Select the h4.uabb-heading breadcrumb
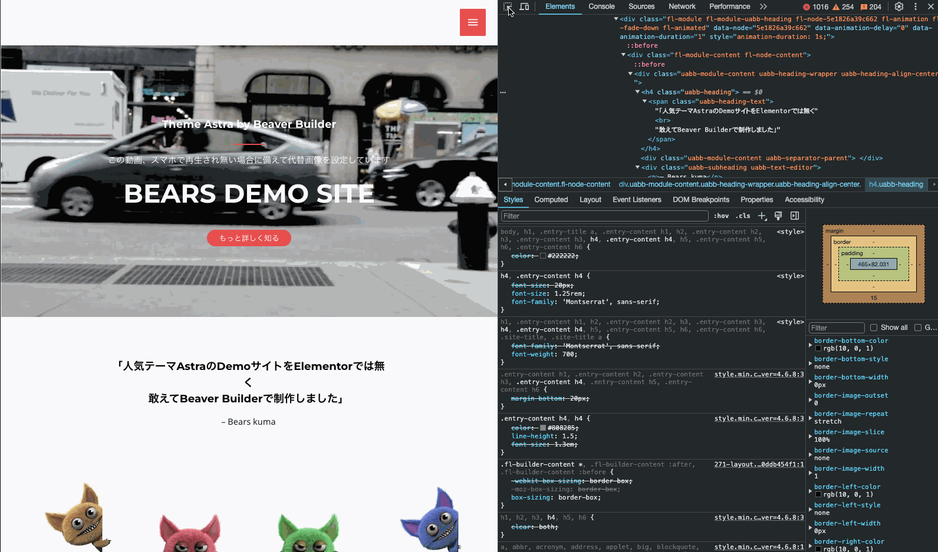Viewport: 938px width, 552px height. [x=896, y=184]
